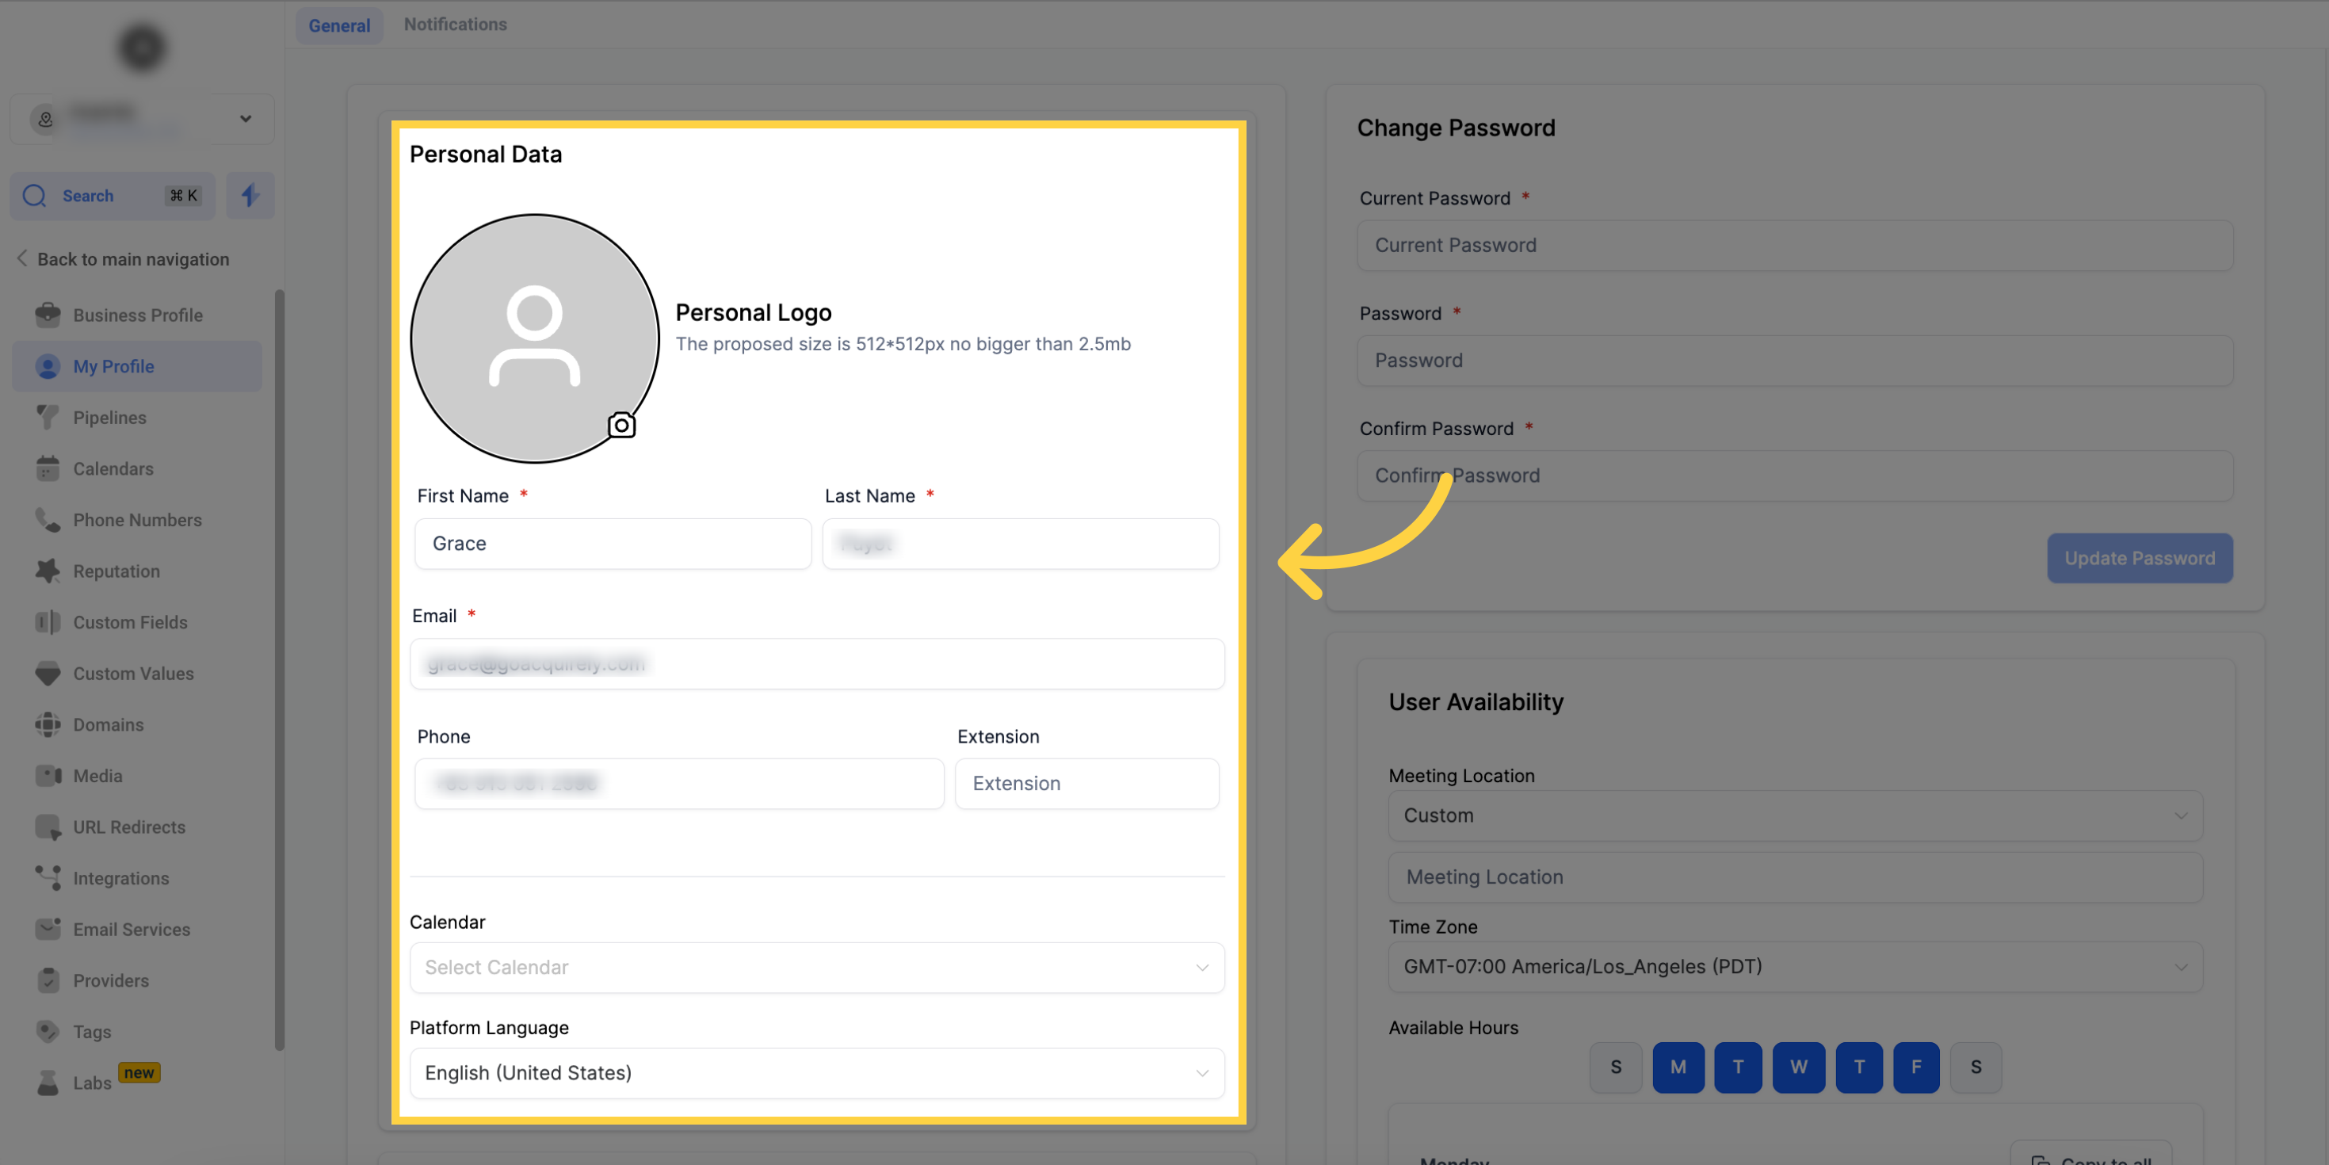This screenshot has height=1165, width=2329.
Task: Click the camera icon on profile photo
Action: 621,425
